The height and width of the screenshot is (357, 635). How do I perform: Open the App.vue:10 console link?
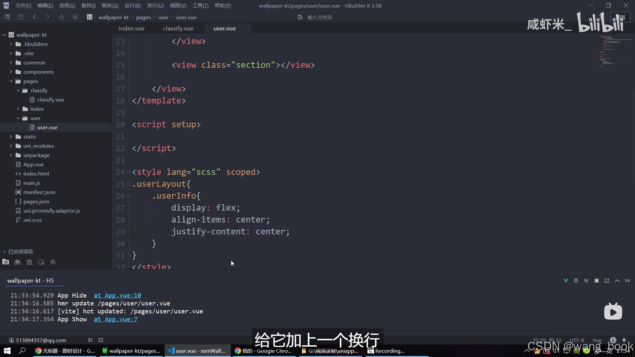[x=117, y=296]
